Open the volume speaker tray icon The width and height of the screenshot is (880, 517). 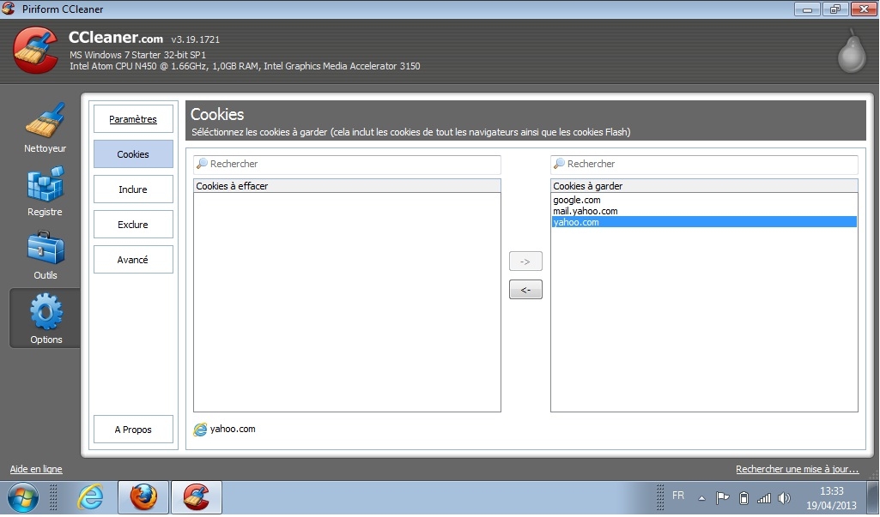point(784,498)
